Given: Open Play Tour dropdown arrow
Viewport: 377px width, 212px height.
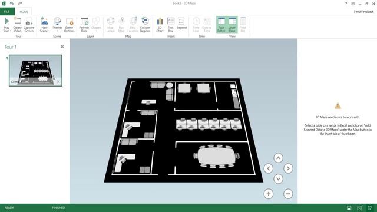Looking at the screenshot, I should [x=11, y=31].
